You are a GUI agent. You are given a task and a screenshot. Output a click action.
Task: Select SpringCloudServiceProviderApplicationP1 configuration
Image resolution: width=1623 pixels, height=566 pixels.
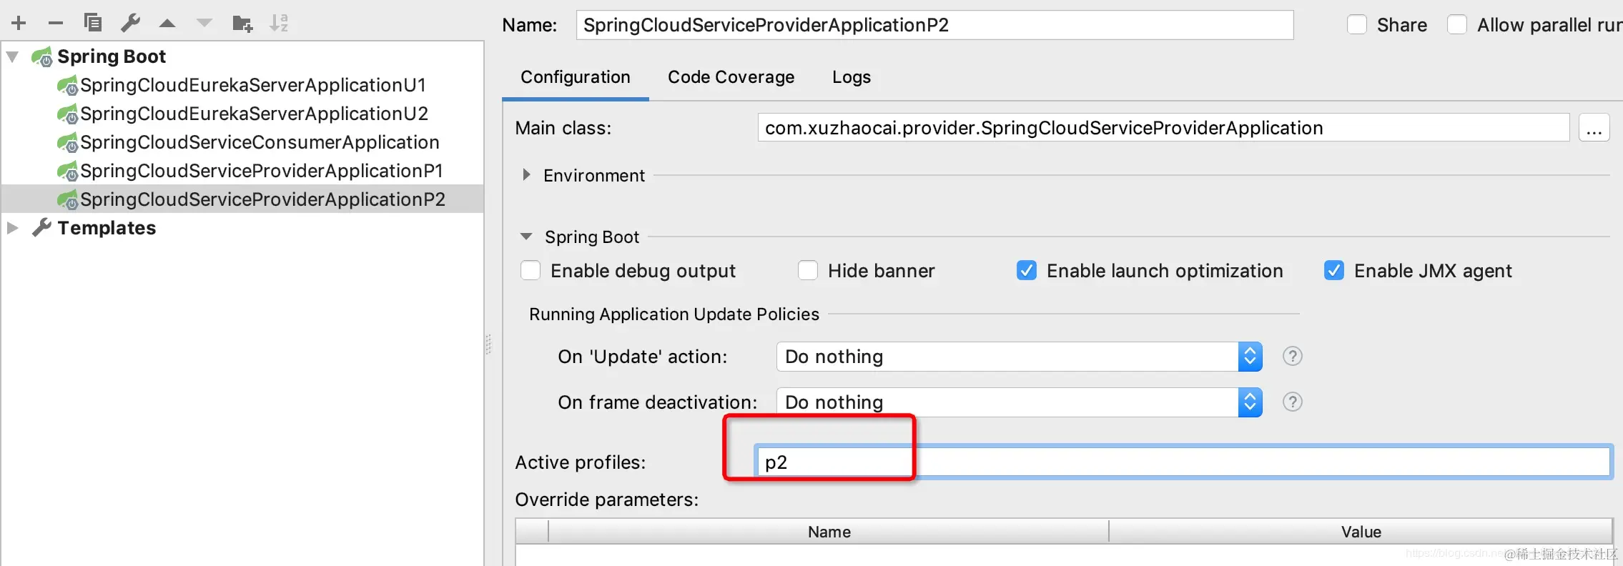(262, 171)
